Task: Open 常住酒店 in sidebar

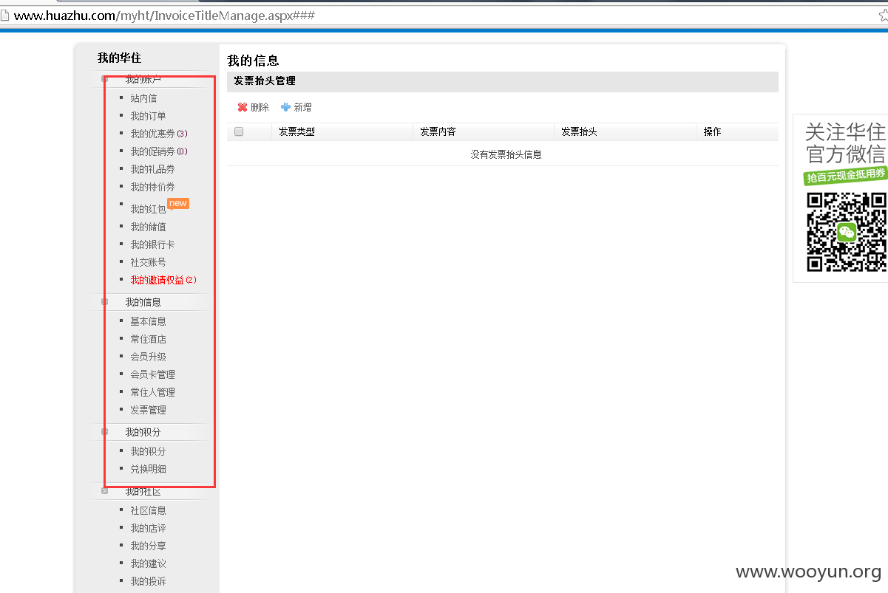Action: pos(148,339)
